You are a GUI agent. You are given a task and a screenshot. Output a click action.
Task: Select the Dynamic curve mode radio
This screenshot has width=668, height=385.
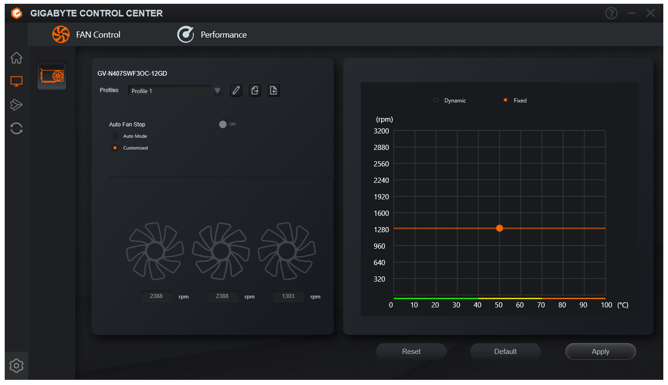click(x=436, y=100)
